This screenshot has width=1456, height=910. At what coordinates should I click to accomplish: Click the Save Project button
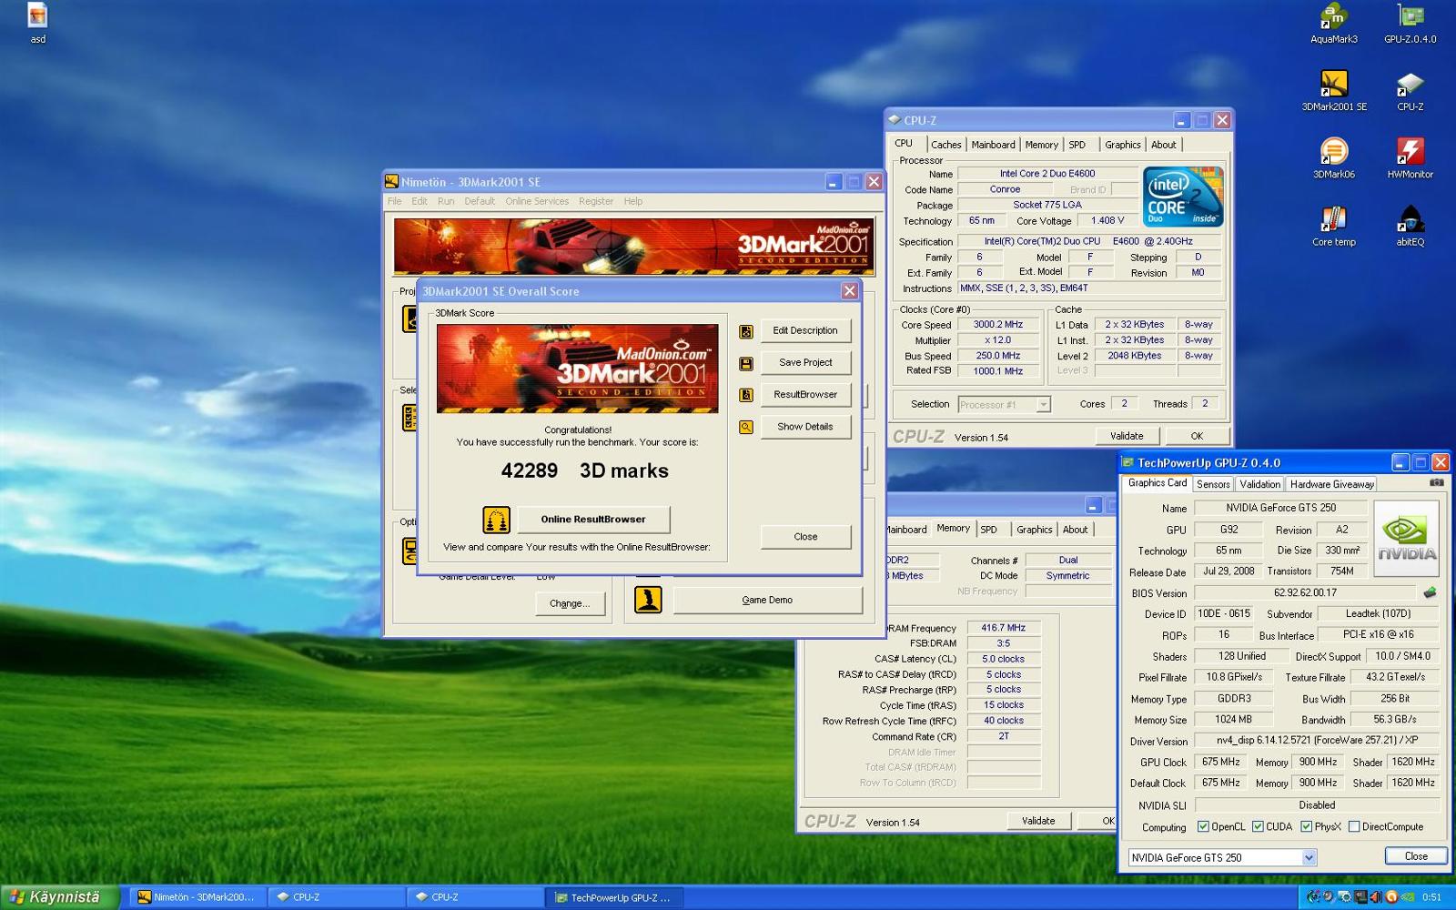click(805, 362)
